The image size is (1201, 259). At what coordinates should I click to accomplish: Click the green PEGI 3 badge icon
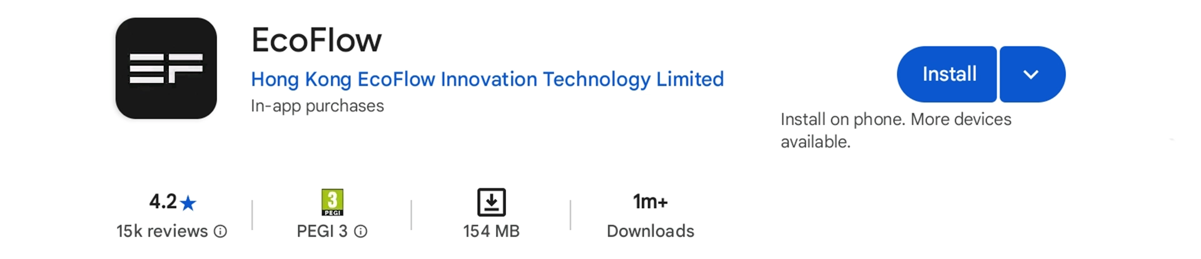pyautogui.click(x=332, y=202)
